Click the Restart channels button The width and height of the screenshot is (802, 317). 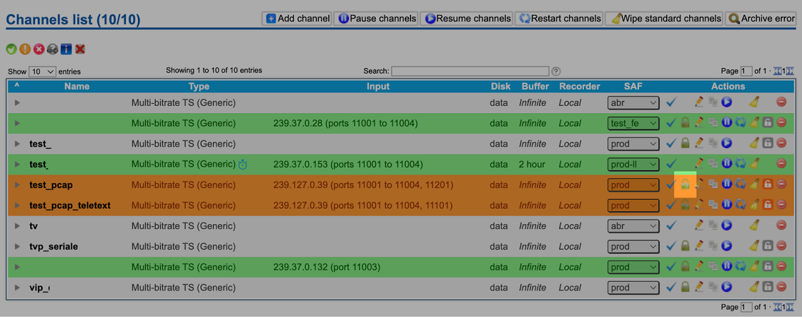pos(559,18)
